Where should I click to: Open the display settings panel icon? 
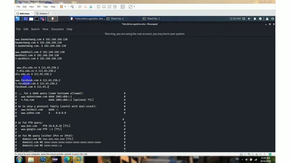[244, 19]
